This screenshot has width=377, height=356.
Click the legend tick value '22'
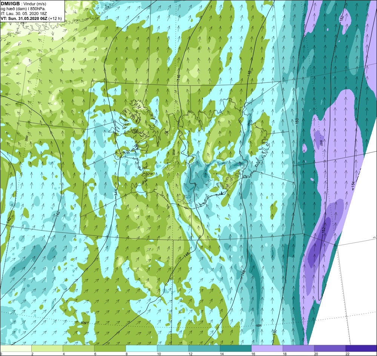tap(347, 354)
